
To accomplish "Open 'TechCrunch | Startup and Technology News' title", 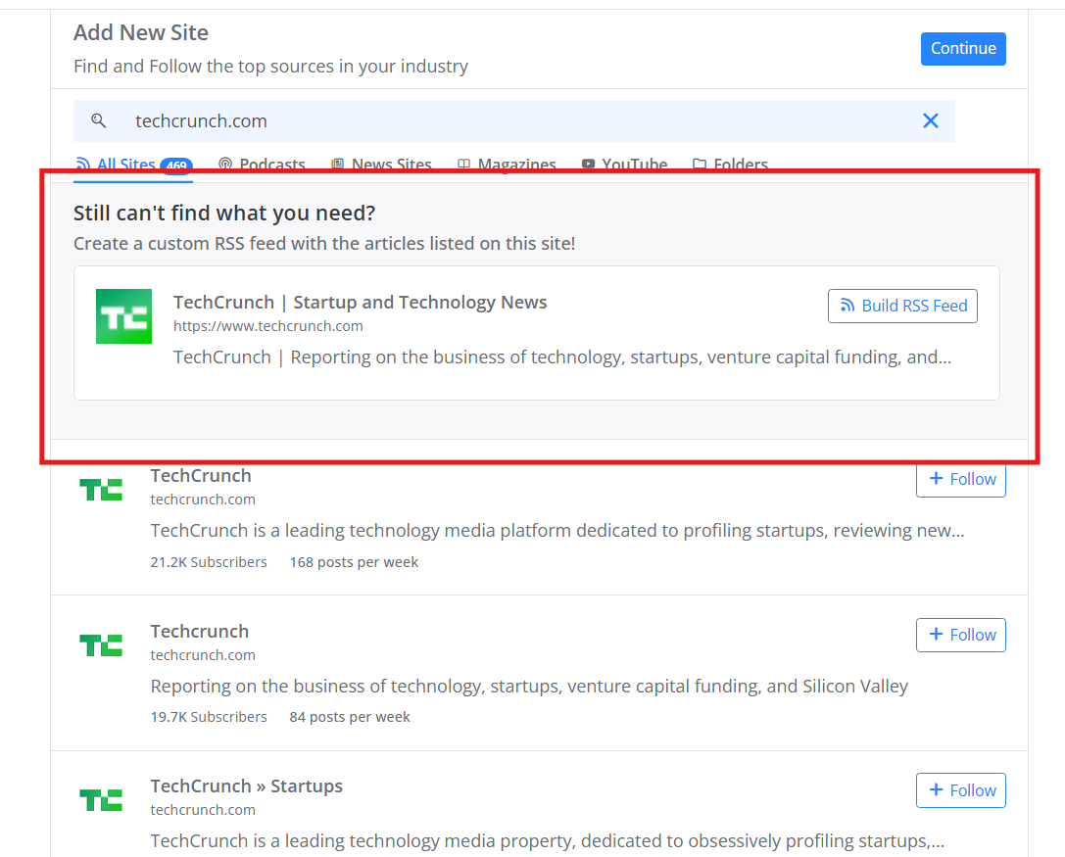I will tap(360, 302).
